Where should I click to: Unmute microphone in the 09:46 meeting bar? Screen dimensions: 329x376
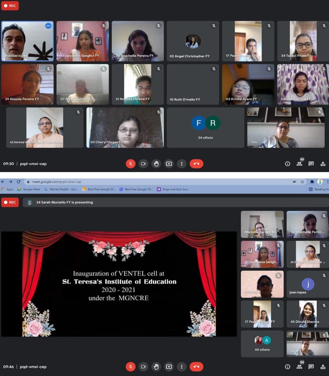pyautogui.click(x=131, y=367)
